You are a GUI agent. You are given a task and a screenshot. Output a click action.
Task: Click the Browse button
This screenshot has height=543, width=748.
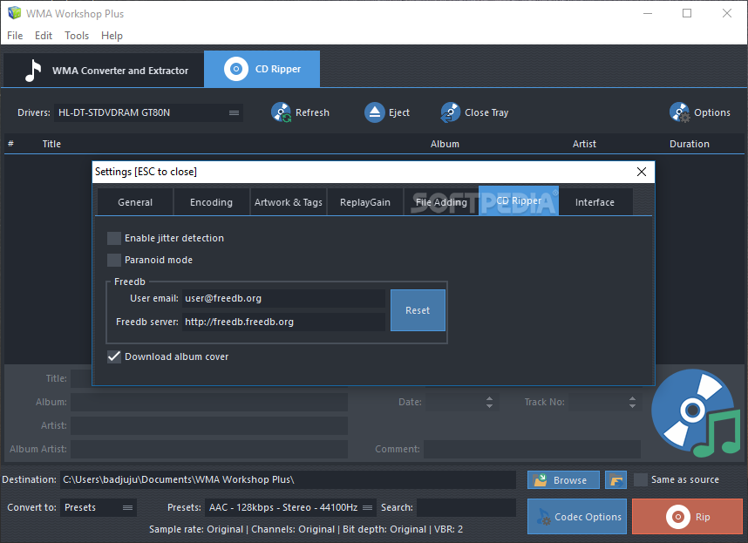563,479
